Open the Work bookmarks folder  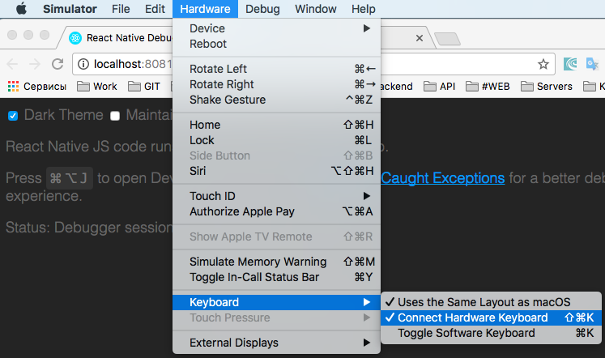tap(97, 87)
